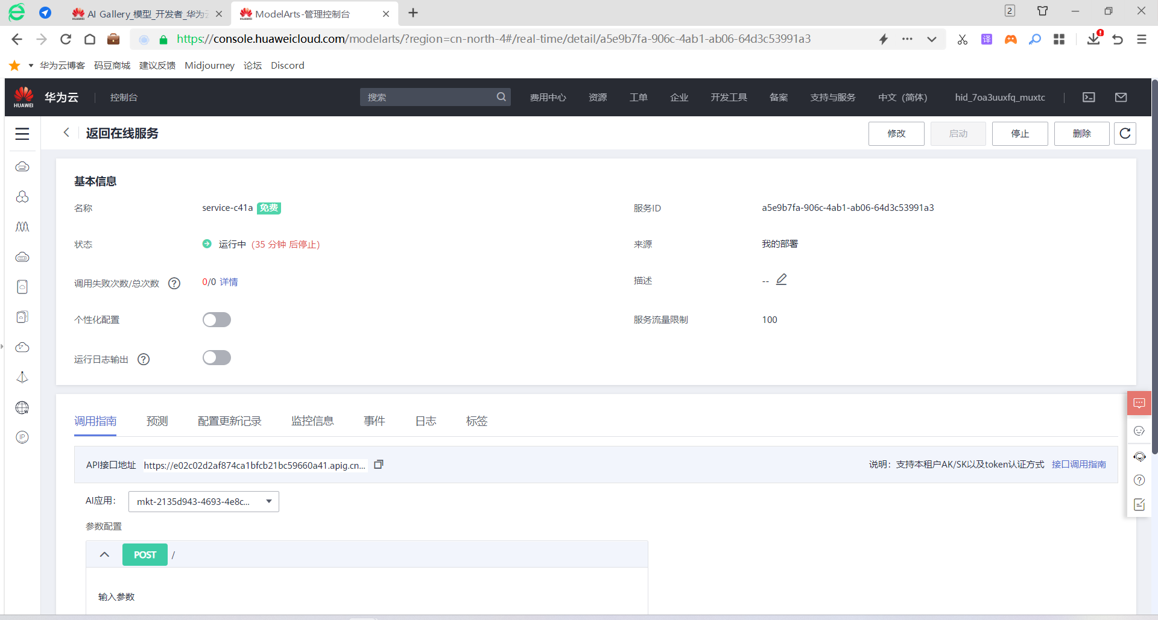Image resolution: width=1158 pixels, height=620 pixels.
Task: Open the red feedback chat widget
Action: [x=1139, y=403]
